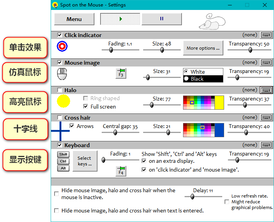This screenshot has width=274, height=222.
Task: Open the Menu button
Action: click(74, 19)
